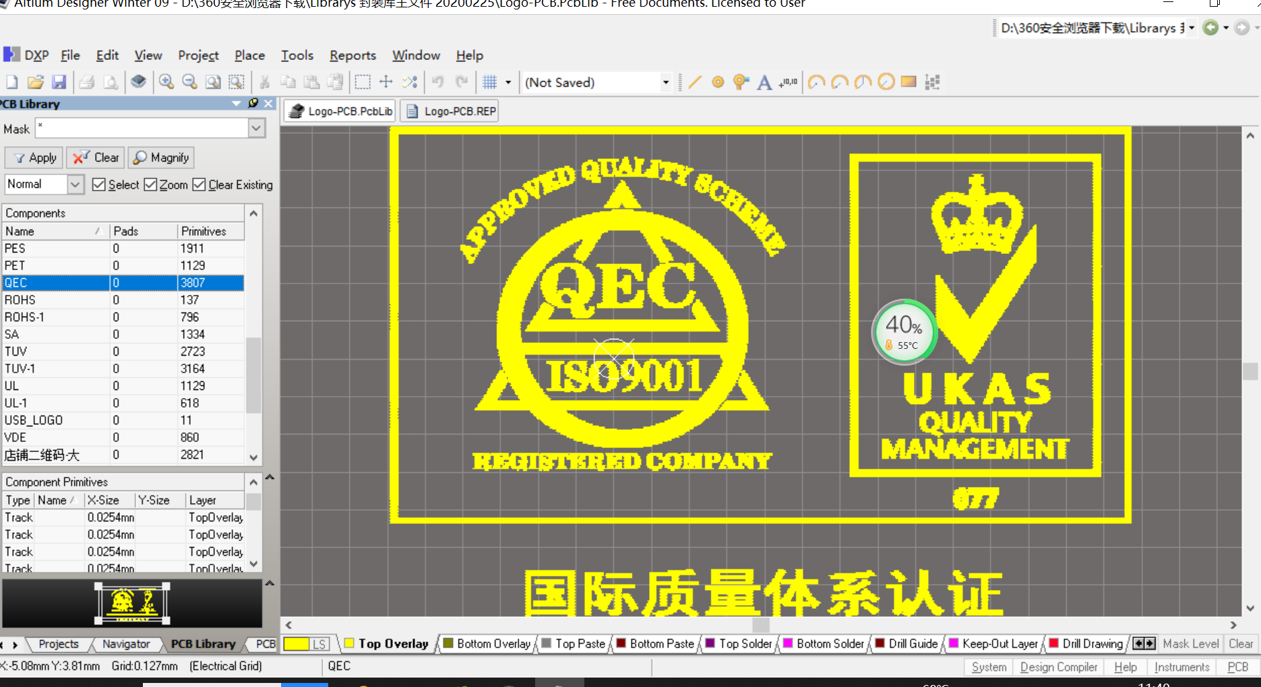Open the grid icon dropdown arrow

pyautogui.click(x=508, y=82)
